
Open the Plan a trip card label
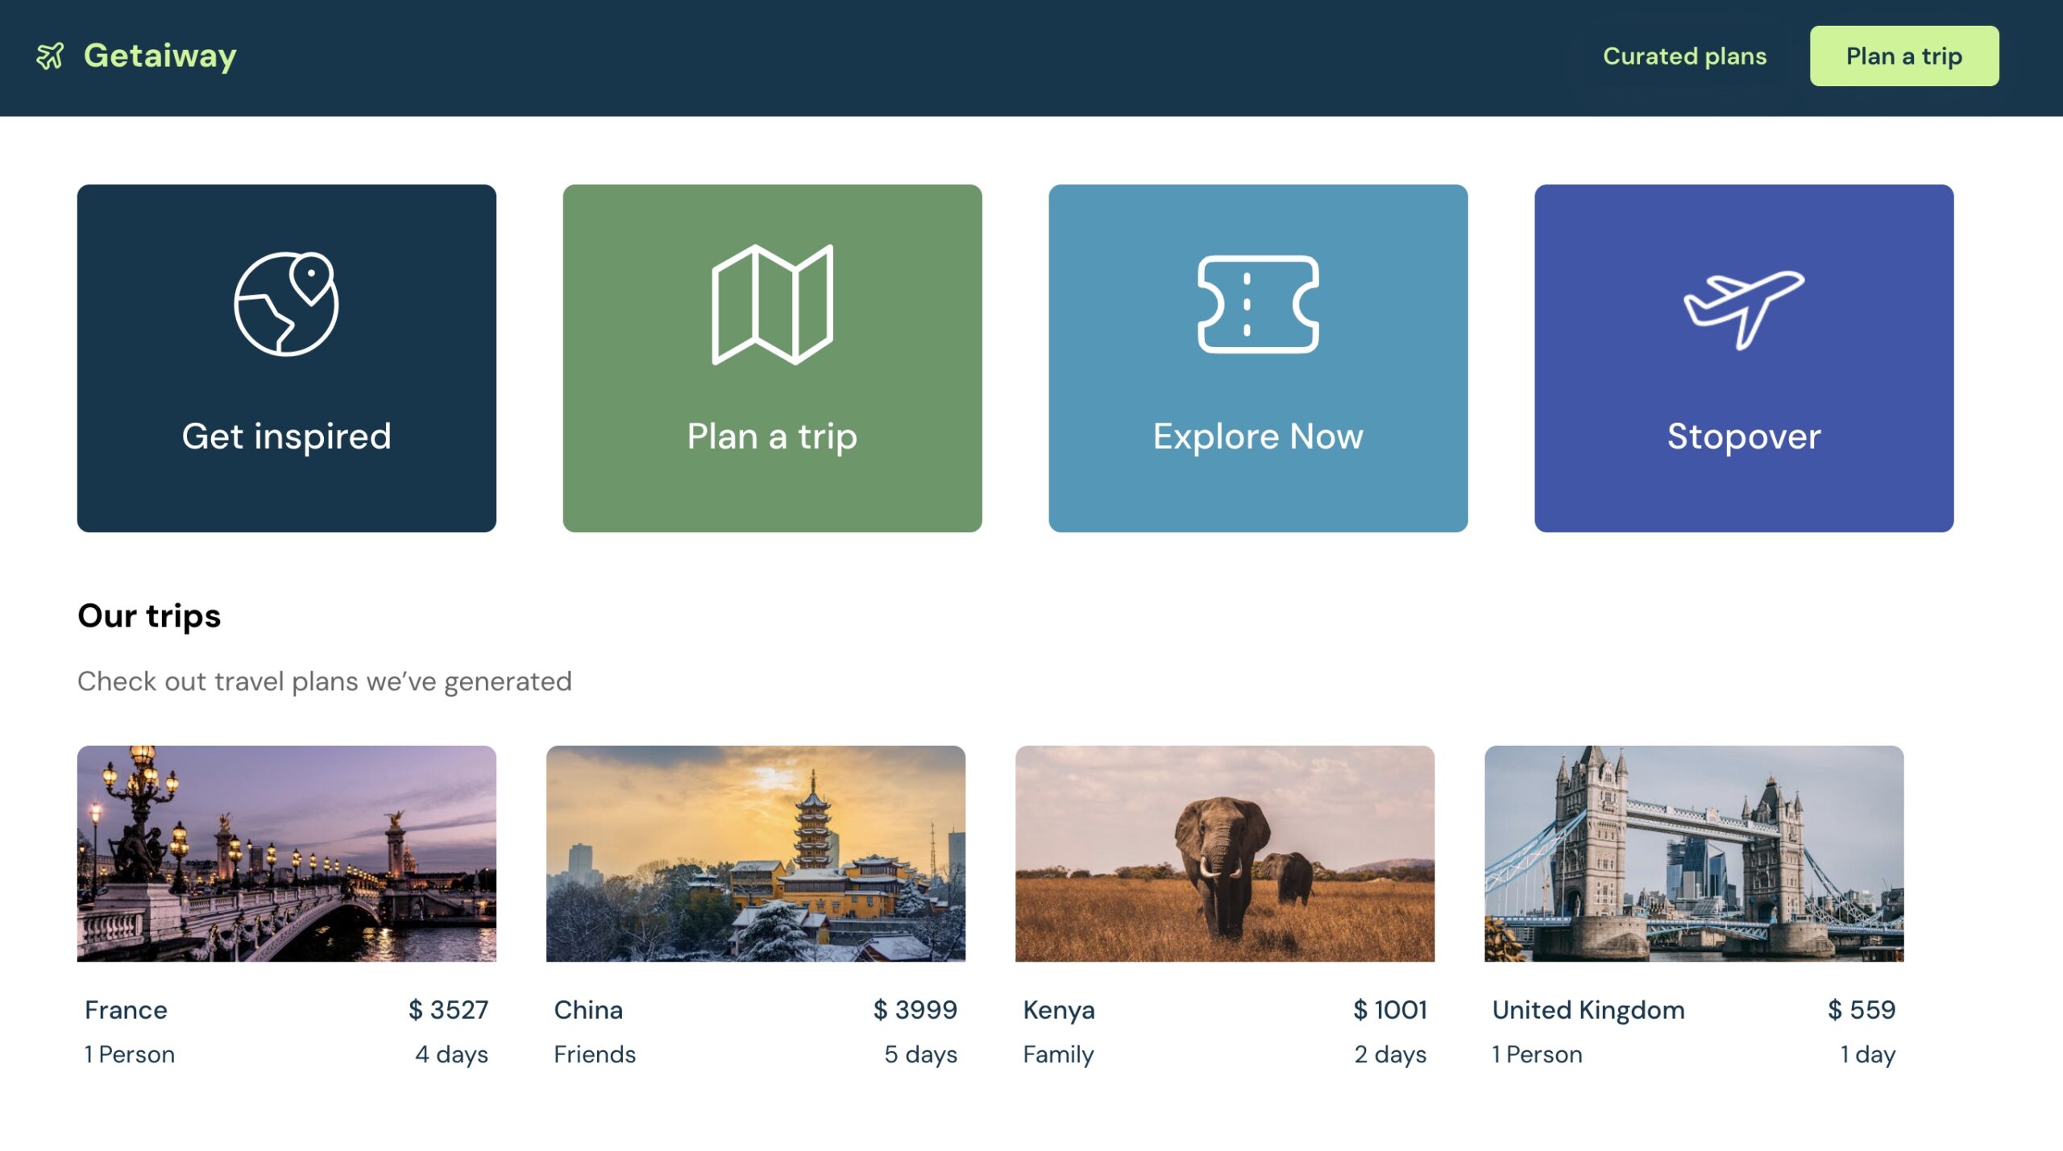(772, 437)
